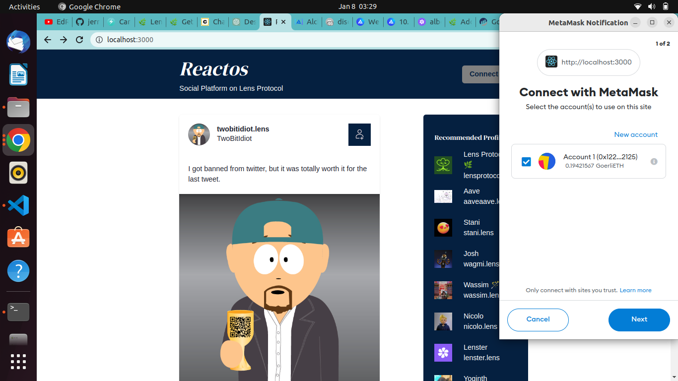View site information icon in address bar
The width and height of the screenshot is (678, 381).
(99, 40)
